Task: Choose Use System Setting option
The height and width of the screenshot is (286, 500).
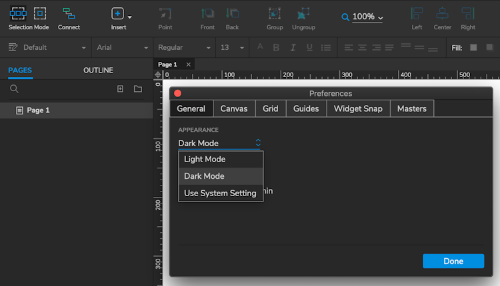Action: coord(220,193)
